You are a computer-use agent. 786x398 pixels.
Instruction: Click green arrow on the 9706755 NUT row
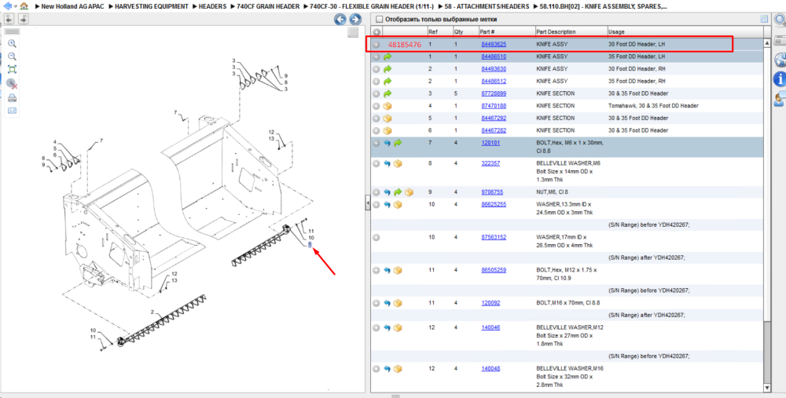(398, 192)
